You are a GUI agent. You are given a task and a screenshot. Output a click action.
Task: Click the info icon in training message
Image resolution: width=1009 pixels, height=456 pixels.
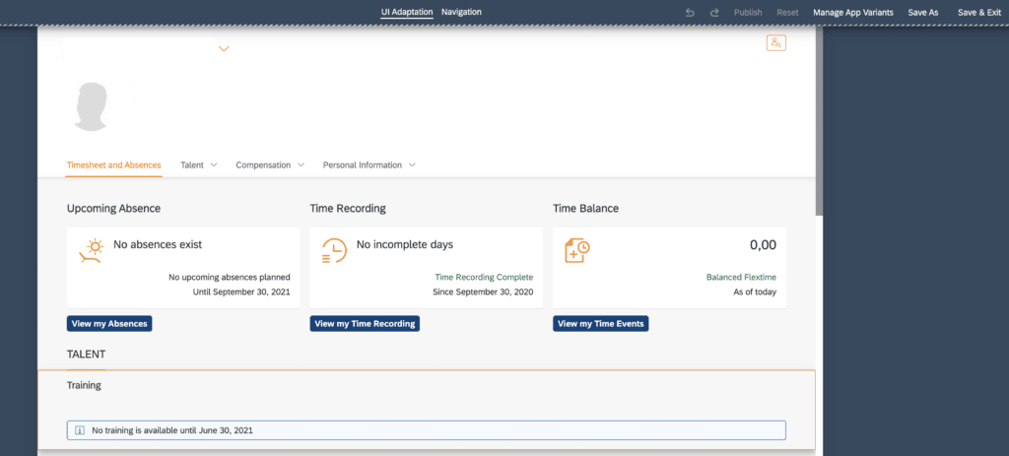[x=80, y=430]
